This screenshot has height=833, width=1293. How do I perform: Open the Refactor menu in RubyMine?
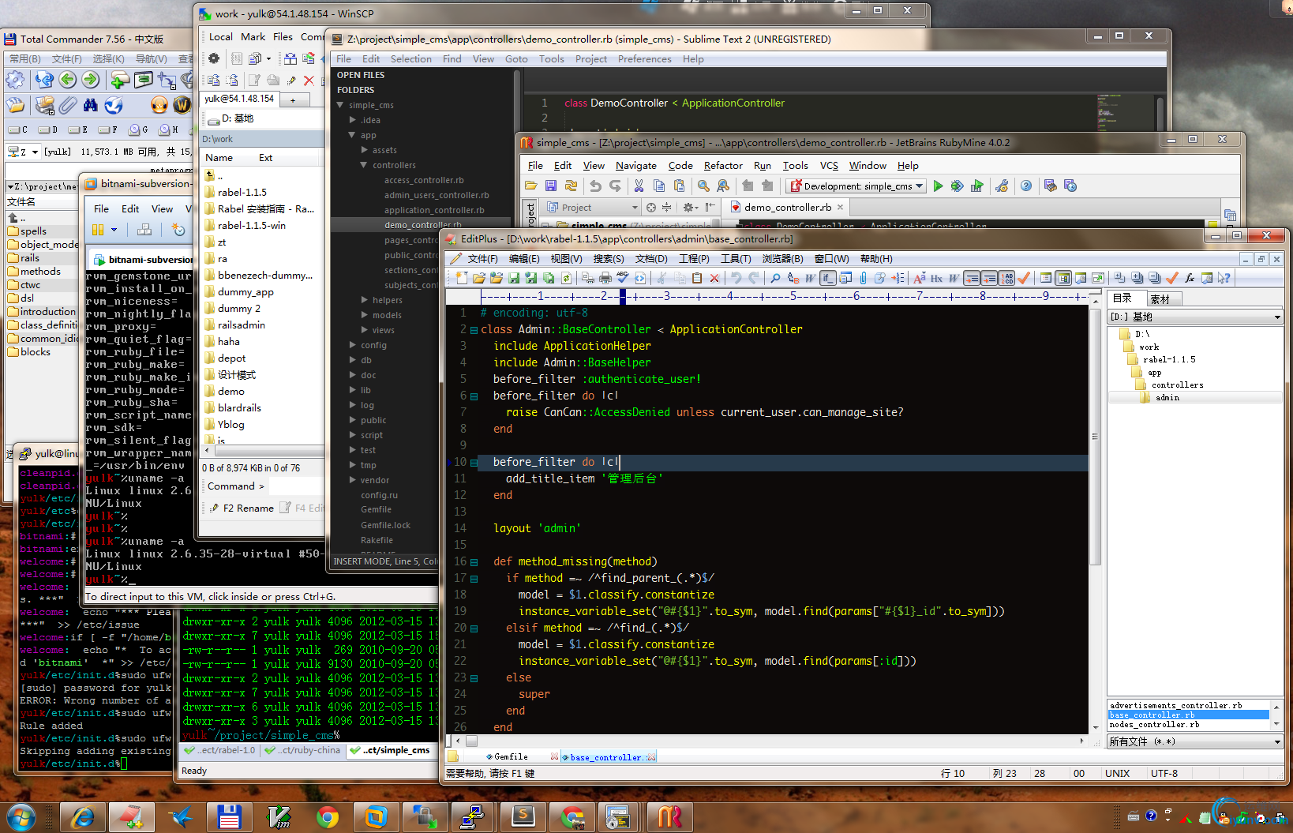[722, 166]
